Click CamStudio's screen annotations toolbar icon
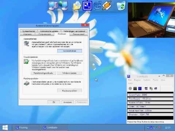175x131 pixels. [156, 88]
